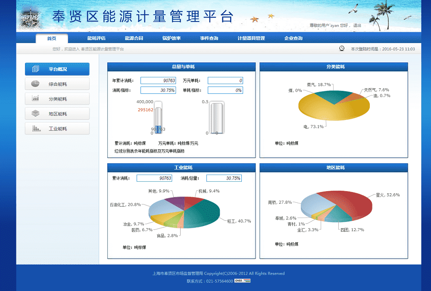The image size is (431, 291).
Task: Click the 年累计消耗 input field
Action: [x=158, y=80]
